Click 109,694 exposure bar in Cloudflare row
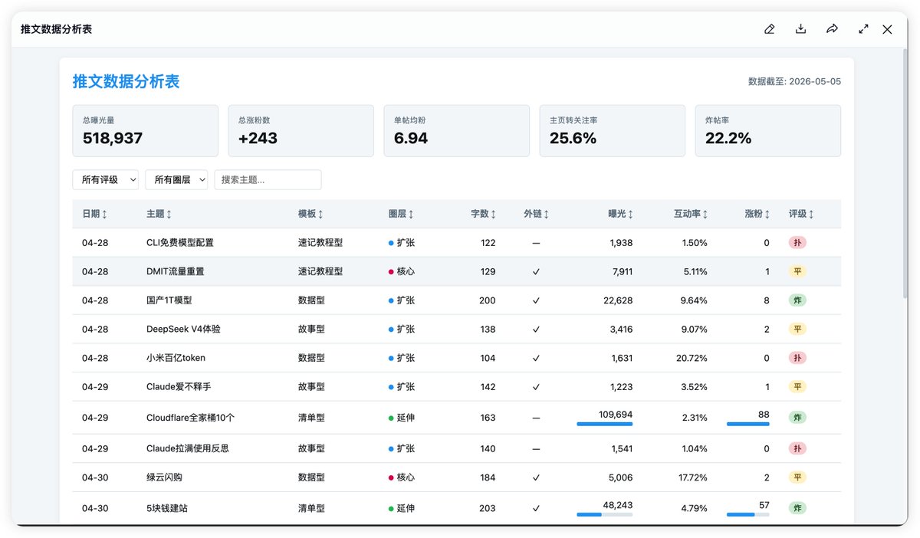Viewport: 920px width, 538px height. (x=605, y=424)
